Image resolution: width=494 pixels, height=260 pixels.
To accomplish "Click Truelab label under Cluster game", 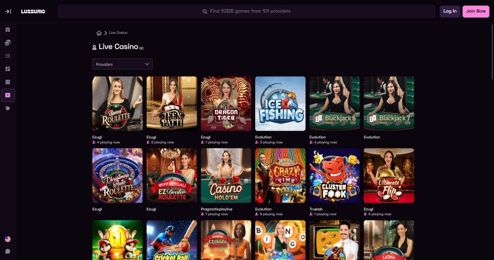I will [316, 209].
